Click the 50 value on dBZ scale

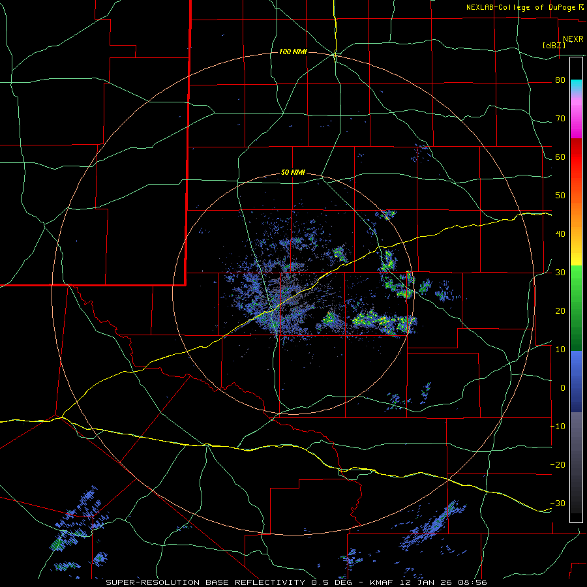coord(560,196)
